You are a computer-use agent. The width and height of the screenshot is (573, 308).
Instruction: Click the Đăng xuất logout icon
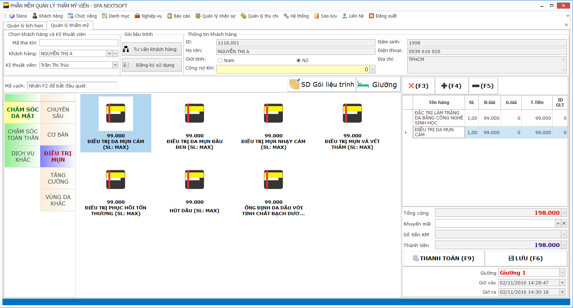[371, 16]
